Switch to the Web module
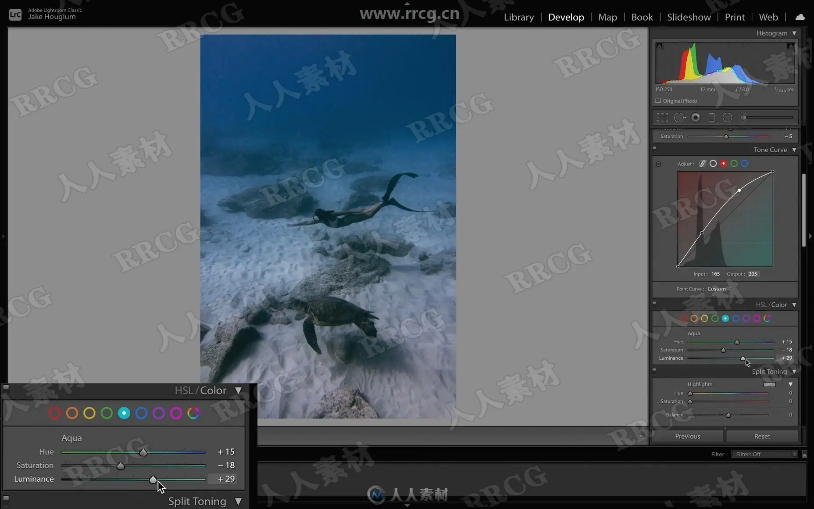 coord(768,17)
